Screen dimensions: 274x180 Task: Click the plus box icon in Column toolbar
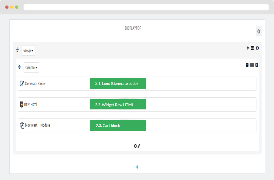coord(256,65)
